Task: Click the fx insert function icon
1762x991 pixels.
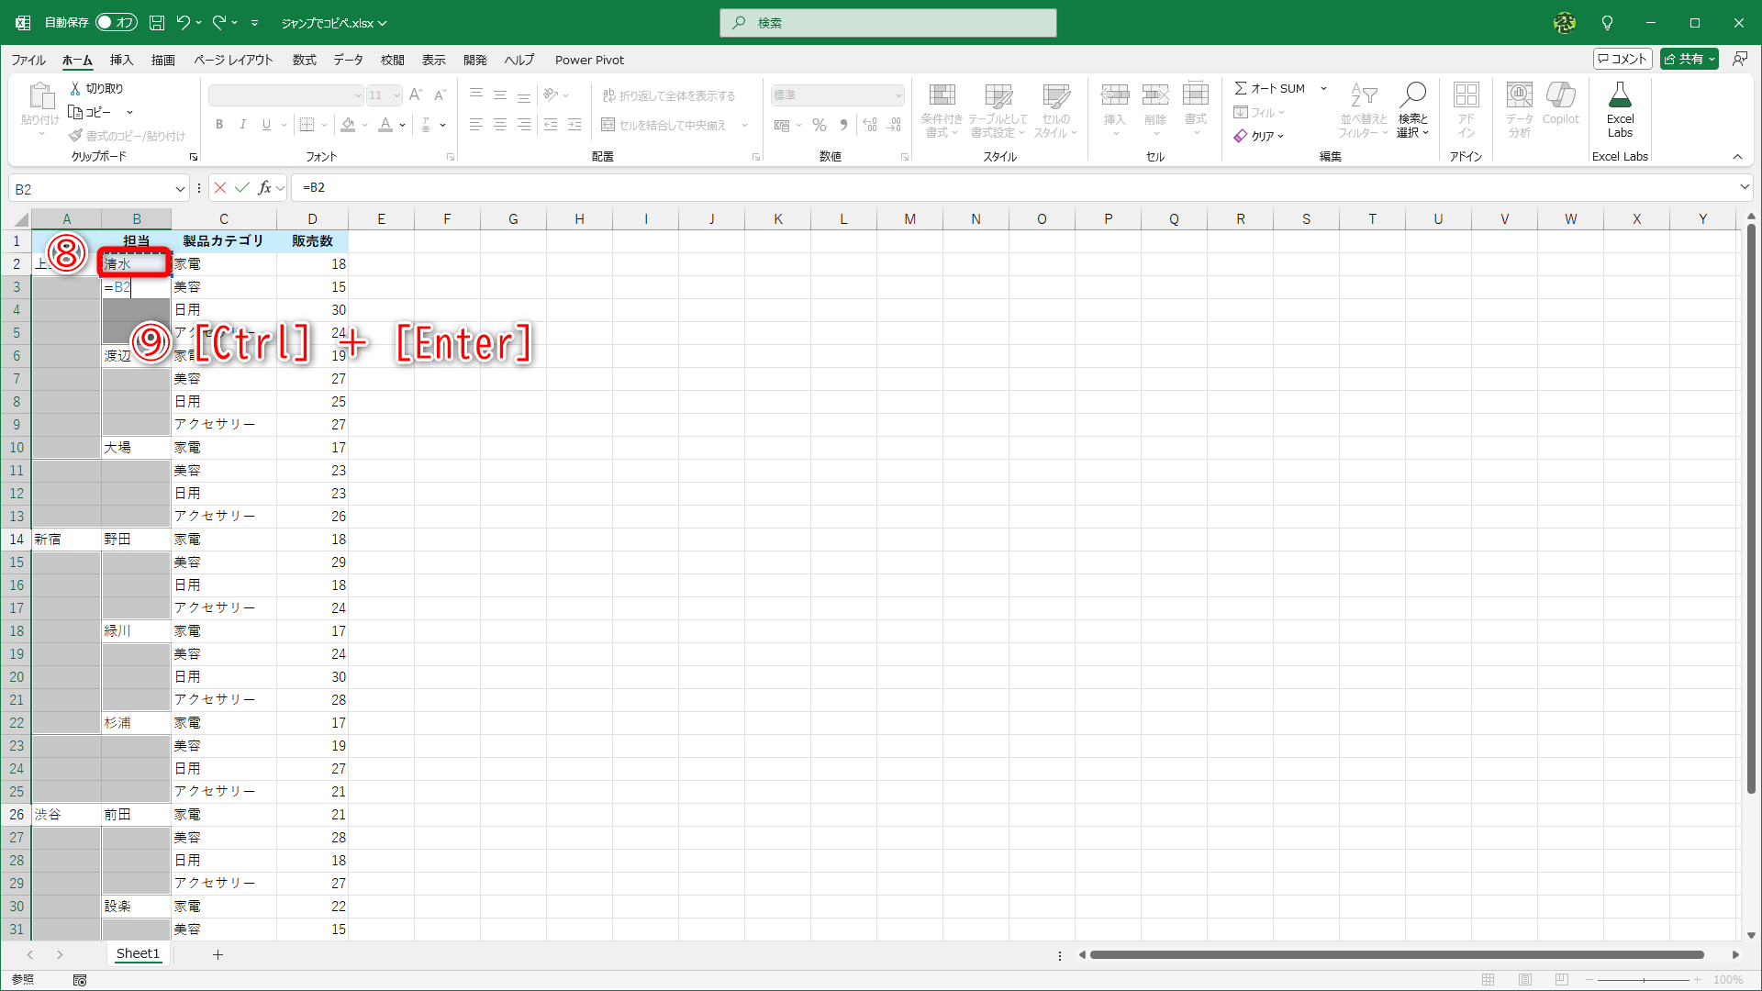Action: click(265, 188)
